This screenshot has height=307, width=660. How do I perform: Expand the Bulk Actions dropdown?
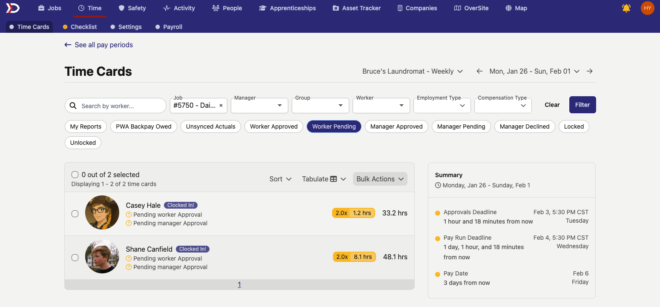click(380, 179)
